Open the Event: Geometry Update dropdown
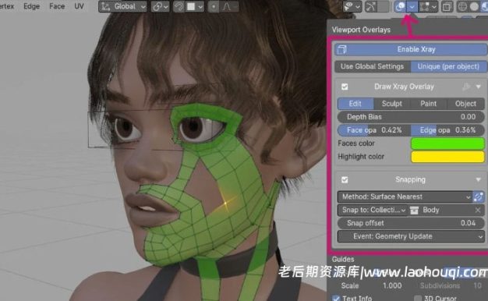The width and height of the screenshot is (488, 301). click(411, 236)
